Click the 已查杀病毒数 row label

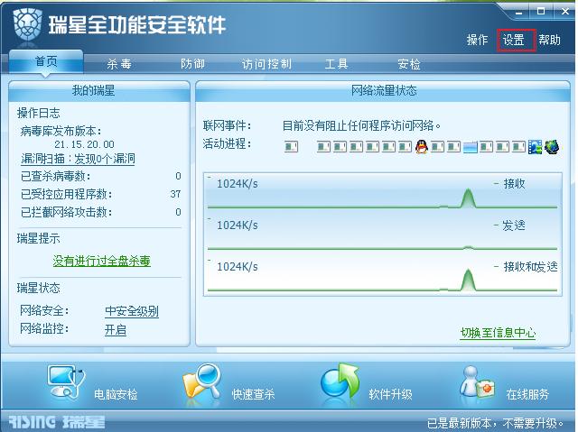point(55,176)
